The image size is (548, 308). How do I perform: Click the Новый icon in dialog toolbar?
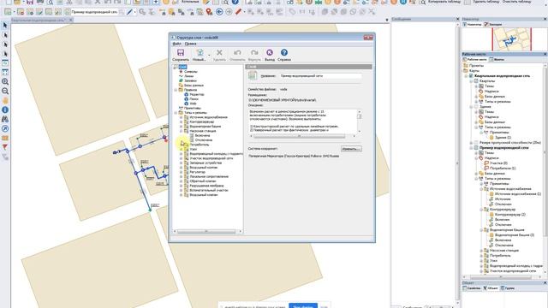(x=200, y=53)
